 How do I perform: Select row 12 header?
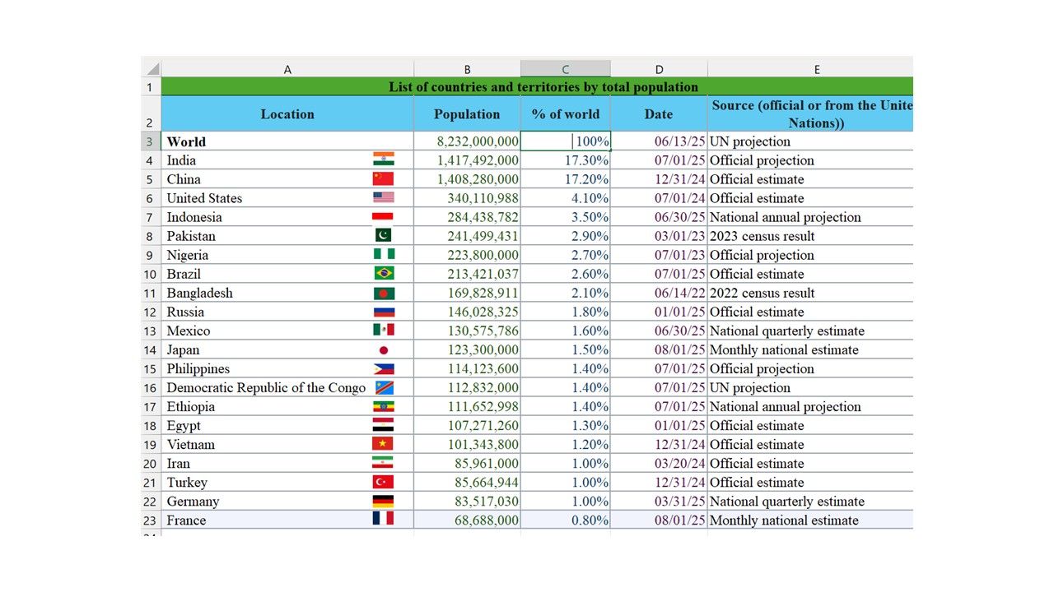coord(151,312)
